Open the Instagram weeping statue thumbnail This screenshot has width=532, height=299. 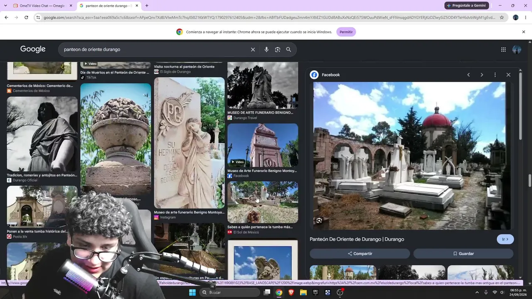[x=189, y=143]
